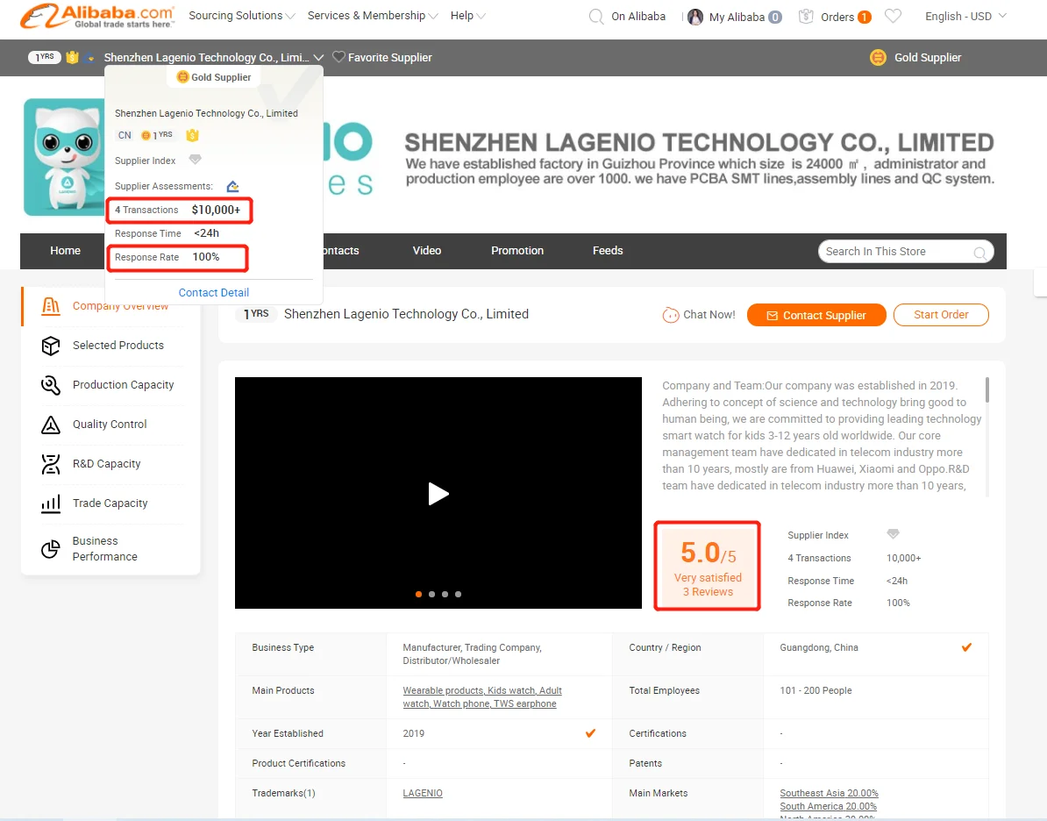Click the Favorite Supplier heart icon
Viewport: 1047px width, 821px height.
pos(338,57)
